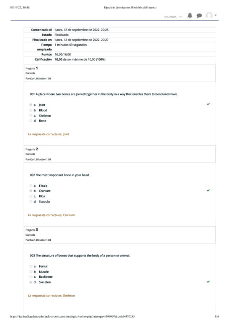Choose the Cranium radio button

(x=31, y=191)
